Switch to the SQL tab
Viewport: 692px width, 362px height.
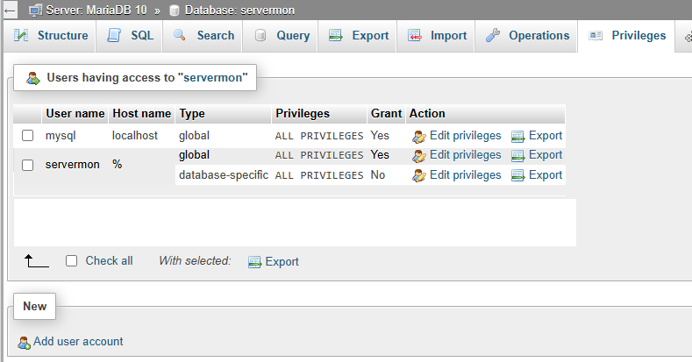pos(130,36)
